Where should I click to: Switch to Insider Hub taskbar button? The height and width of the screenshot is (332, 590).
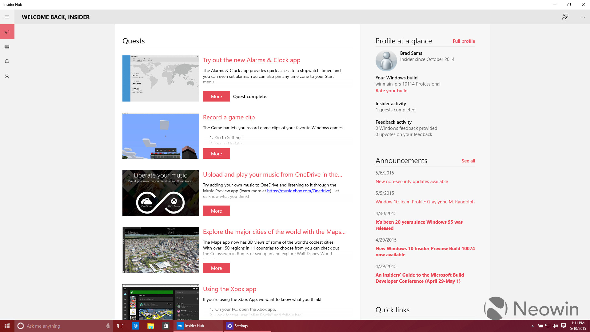(x=198, y=326)
